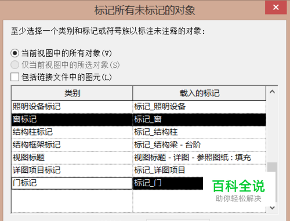Screen dimensions: 290x221
Task: Select the 门标记 category cell
Action: pyautogui.click(x=72, y=183)
